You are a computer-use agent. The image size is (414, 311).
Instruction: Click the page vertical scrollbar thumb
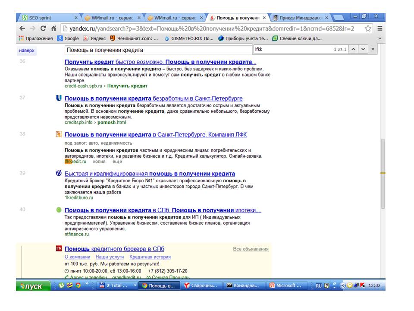point(383,174)
